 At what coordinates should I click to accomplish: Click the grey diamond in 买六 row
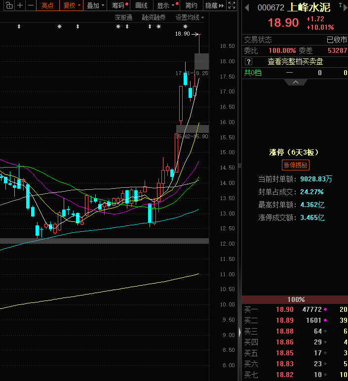point(325,364)
